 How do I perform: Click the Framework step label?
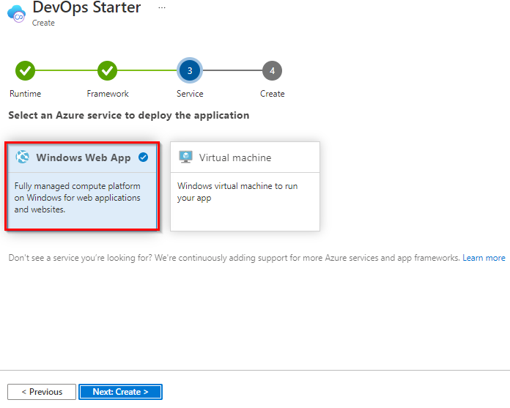pyautogui.click(x=108, y=94)
